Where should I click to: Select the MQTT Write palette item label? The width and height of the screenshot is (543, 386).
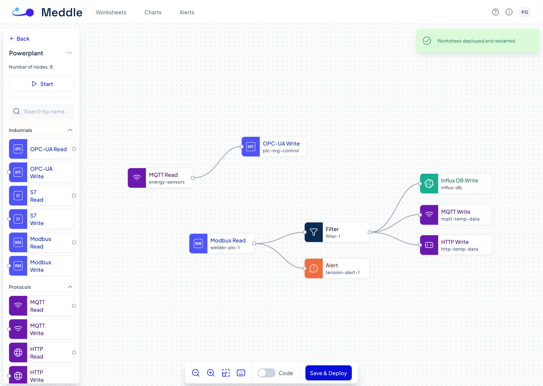click(x=37, y=329)
